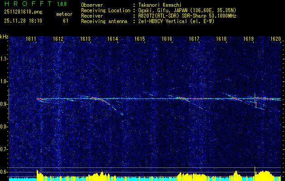This screenshot has width=285, height=181.
Task: Click time marker 1615
Action: [140, 38]
